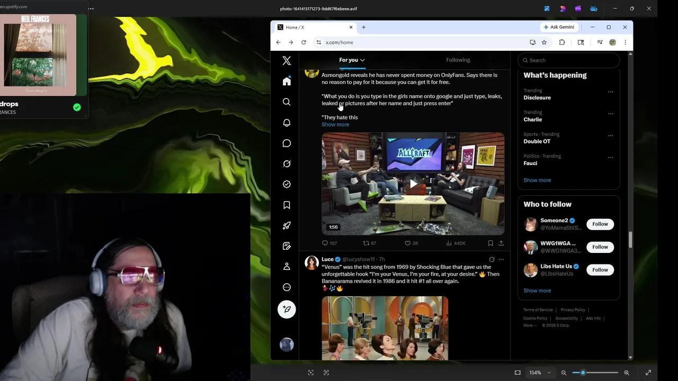Open Chrome Extensions puzzle icon
Image resolution: width=678 pixels, height=381 pixels.
[562, 42]
